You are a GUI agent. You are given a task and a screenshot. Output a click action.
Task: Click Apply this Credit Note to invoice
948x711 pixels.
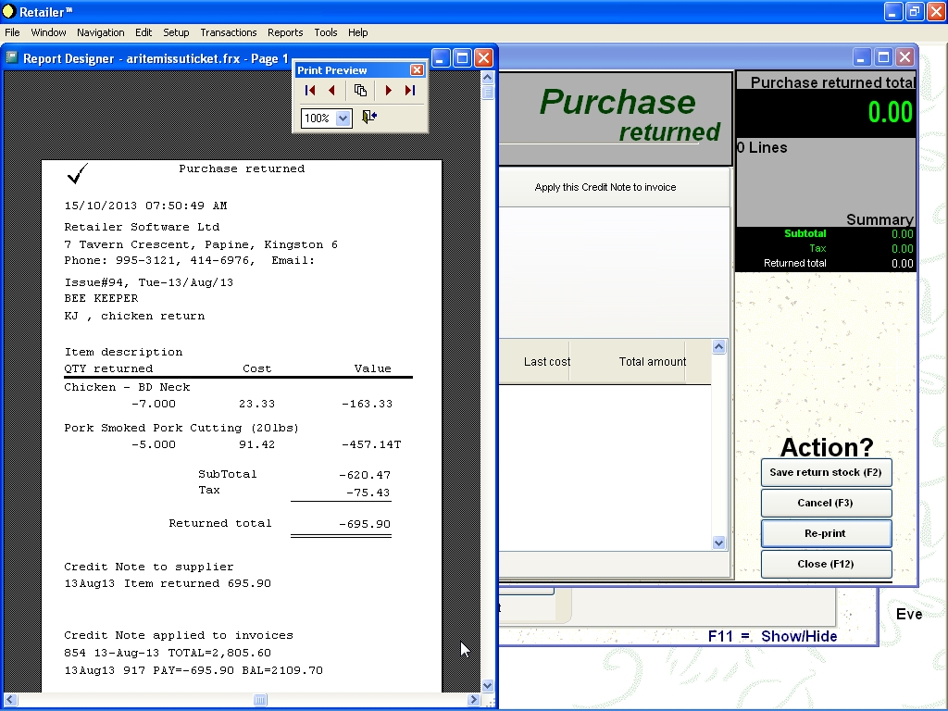[605, 187]
